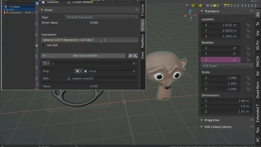Toggle lock for Location Z
Image resolution: width=261 pixels, height=147 pixels.
tap(248, 36)
